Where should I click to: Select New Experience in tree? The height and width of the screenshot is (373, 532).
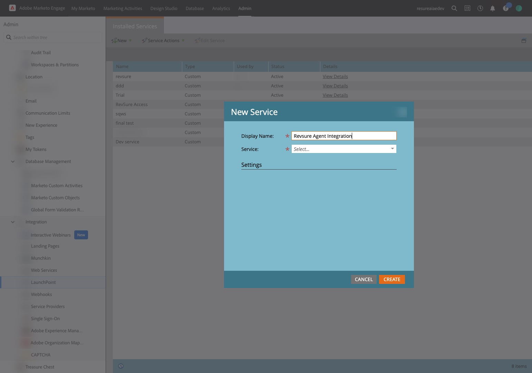click(41, 125)
